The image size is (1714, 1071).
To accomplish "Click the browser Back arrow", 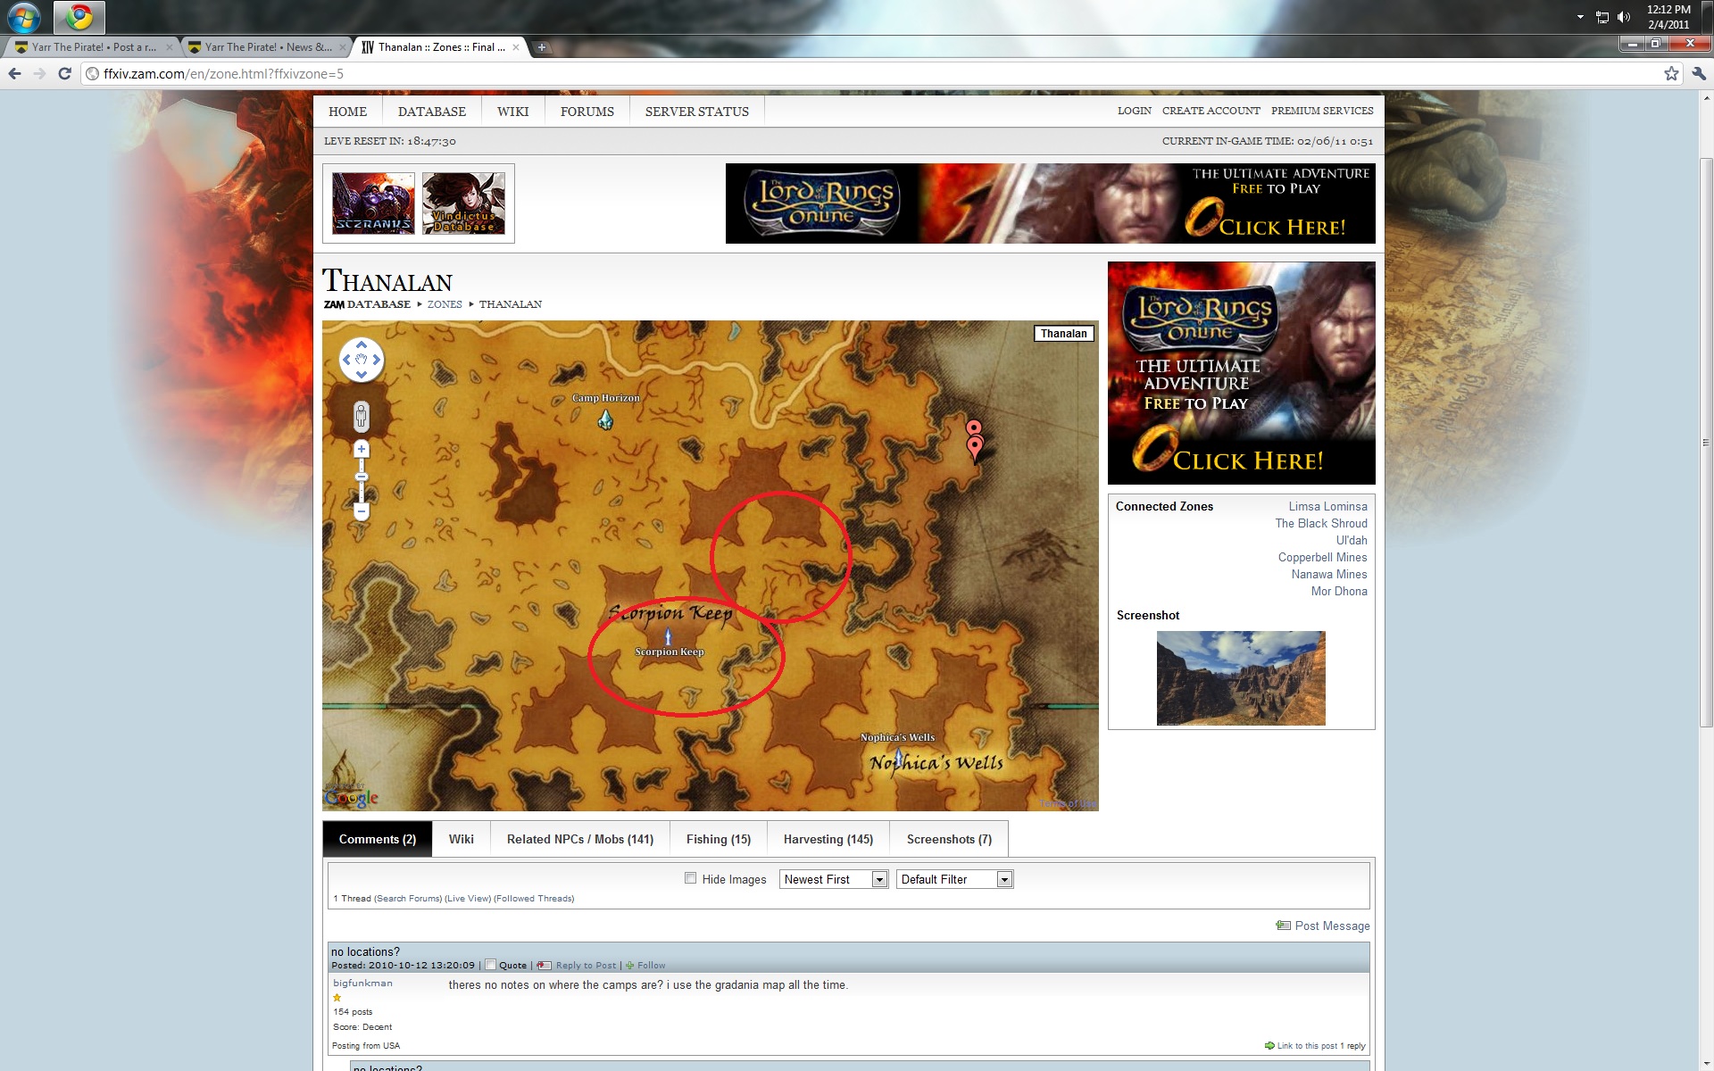I will point(14,74).
